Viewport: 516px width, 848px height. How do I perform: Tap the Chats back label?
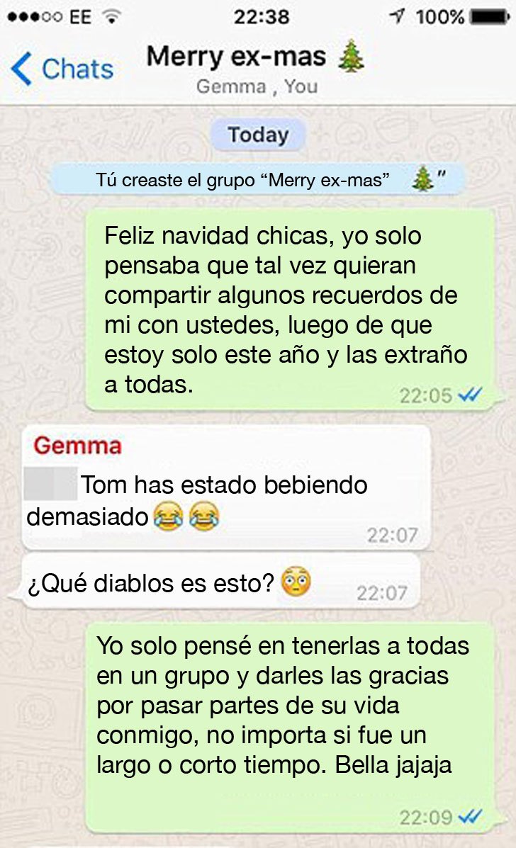[77, 69]
